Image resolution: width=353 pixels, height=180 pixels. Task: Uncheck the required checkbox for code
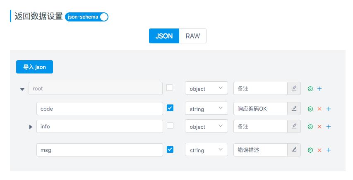click(x=170, y=108)
